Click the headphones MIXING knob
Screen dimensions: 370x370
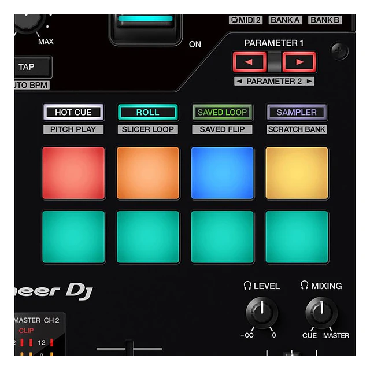coord(321,313)
